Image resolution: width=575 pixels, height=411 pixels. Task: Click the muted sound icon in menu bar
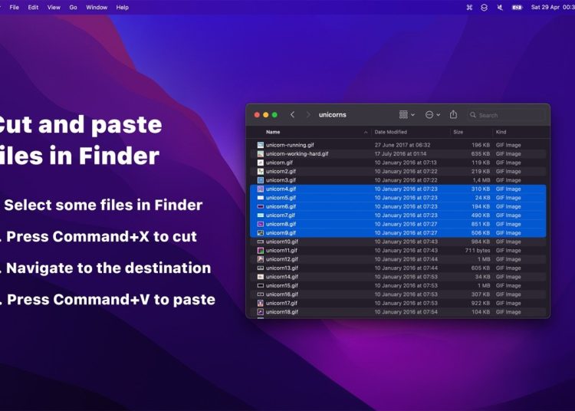coord(500,7)
